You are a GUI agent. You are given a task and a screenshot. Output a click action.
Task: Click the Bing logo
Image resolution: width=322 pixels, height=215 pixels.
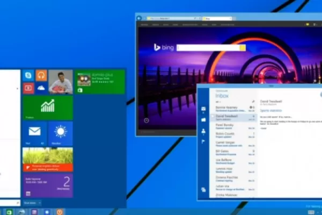coord(164,47)
